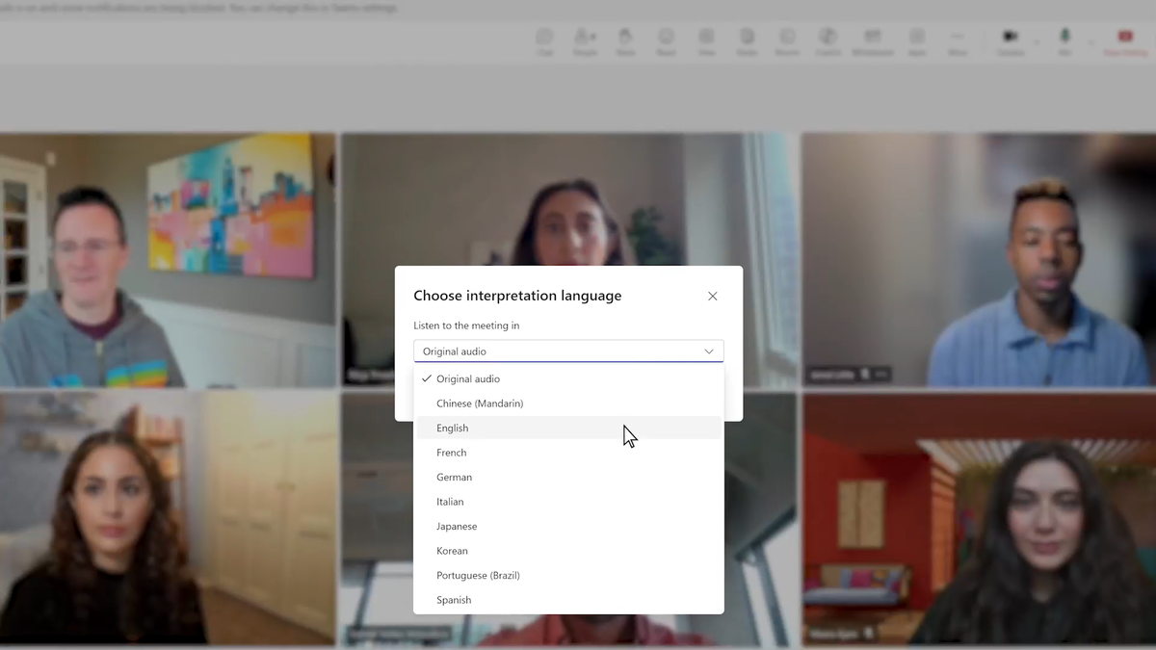Mute the microphone
Viewport: 1156px width, 650px height.
(1064, 41)
